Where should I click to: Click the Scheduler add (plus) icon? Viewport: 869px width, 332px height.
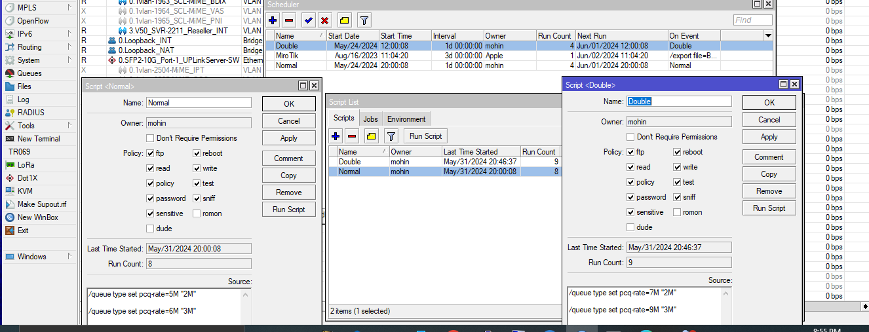(273, 20)
